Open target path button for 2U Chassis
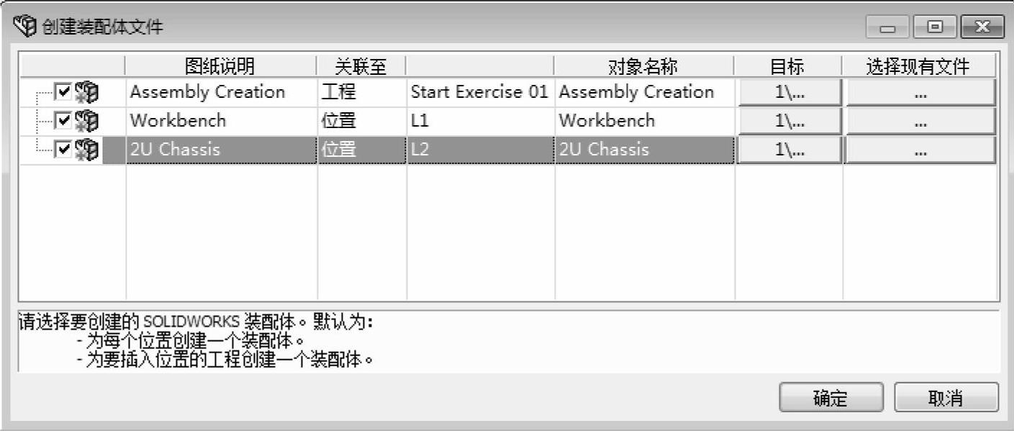 (x=789, y=150)
